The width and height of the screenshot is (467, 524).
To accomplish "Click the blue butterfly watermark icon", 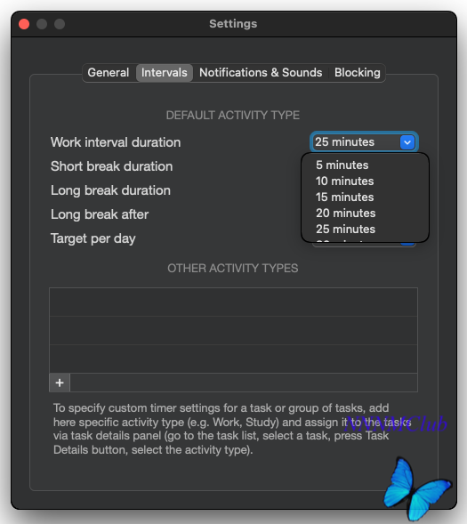I will click(x=416, y=488).
